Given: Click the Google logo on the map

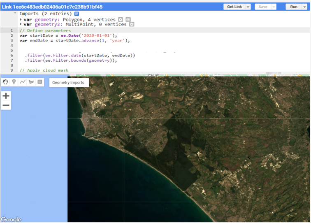Looking at the screenshot, I should pos(11,219).
